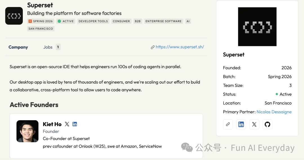Viewport: 304px width, 160px height.
Task: Click the Batch value Spring 2026 in sidebar
Action: click(x=280, y=76)
